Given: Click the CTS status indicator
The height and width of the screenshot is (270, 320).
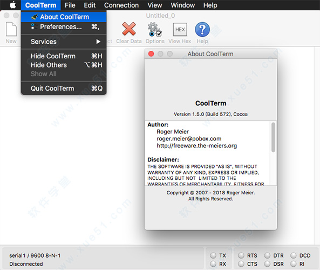Looking at the screenshot, I should point(241,264).
